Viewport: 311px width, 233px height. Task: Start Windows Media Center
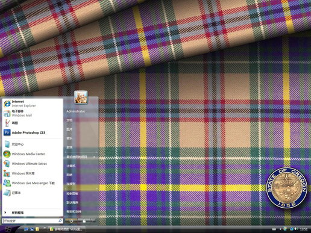point(33,154)
